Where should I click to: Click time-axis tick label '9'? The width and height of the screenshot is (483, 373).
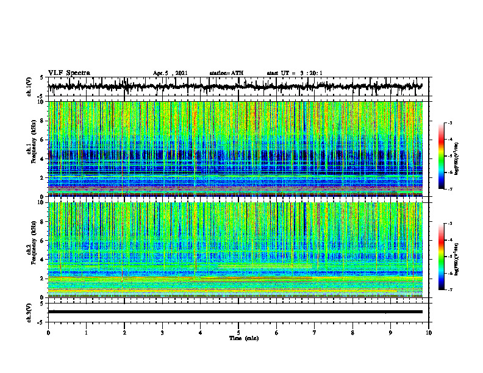coord(390,333)
